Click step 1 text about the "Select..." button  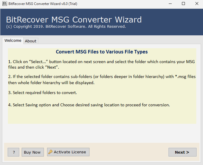(x=102, y=65)
